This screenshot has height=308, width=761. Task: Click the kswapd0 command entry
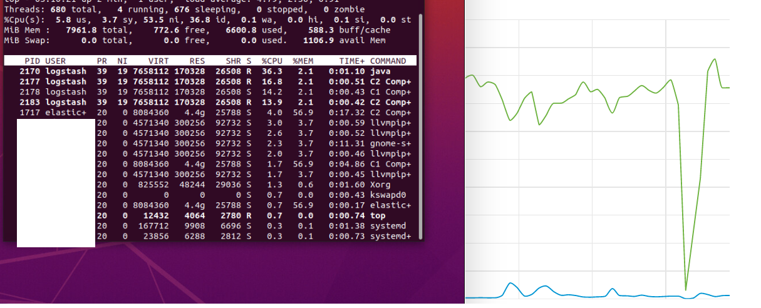[x=388, y=195]
